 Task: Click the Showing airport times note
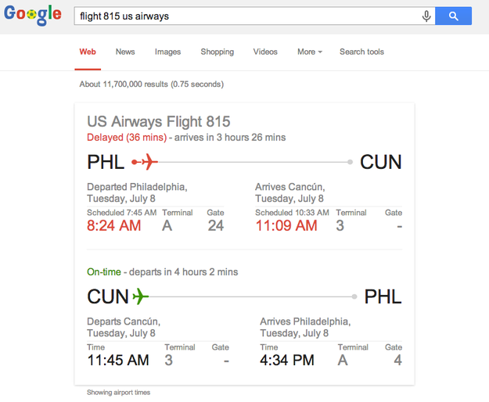point(118,393)
